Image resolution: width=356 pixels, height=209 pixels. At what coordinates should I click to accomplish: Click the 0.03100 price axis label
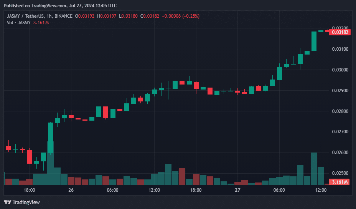pyautogui.click(x=340, y=49)
